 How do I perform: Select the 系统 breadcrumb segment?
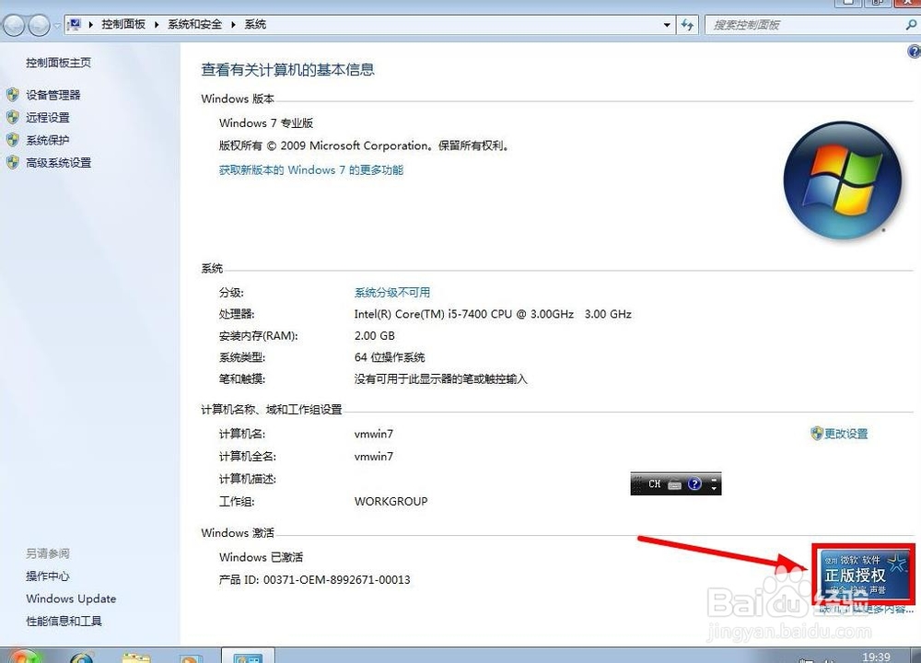(255, 25)
